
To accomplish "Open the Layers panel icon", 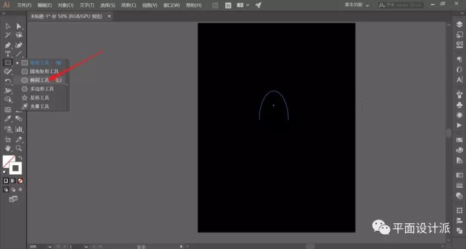I will (x=460, y=25).
